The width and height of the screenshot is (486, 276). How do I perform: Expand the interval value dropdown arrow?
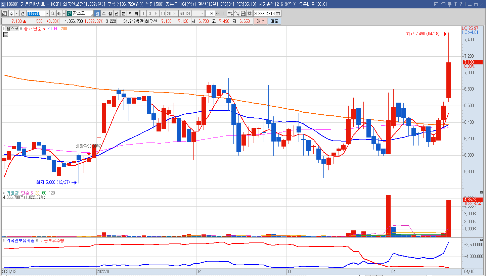(202, 13)
